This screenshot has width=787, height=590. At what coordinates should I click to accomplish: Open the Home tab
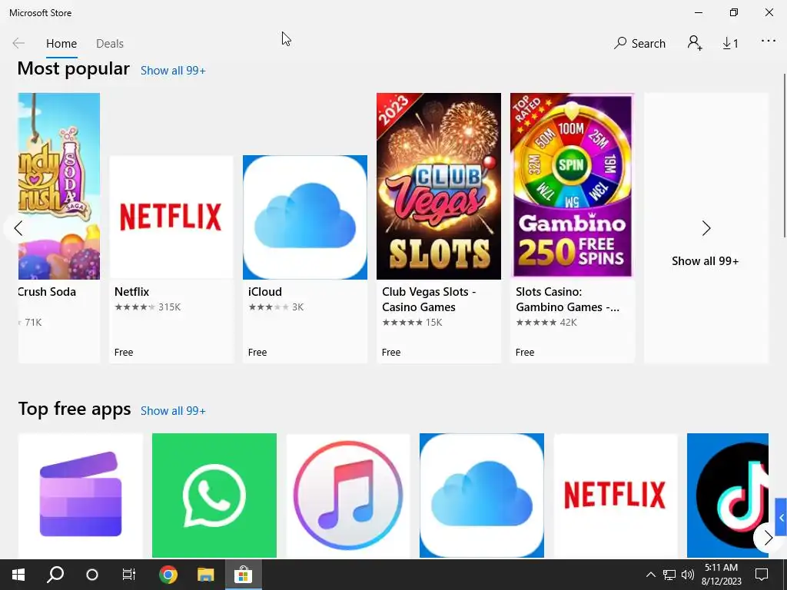[61, 44]
